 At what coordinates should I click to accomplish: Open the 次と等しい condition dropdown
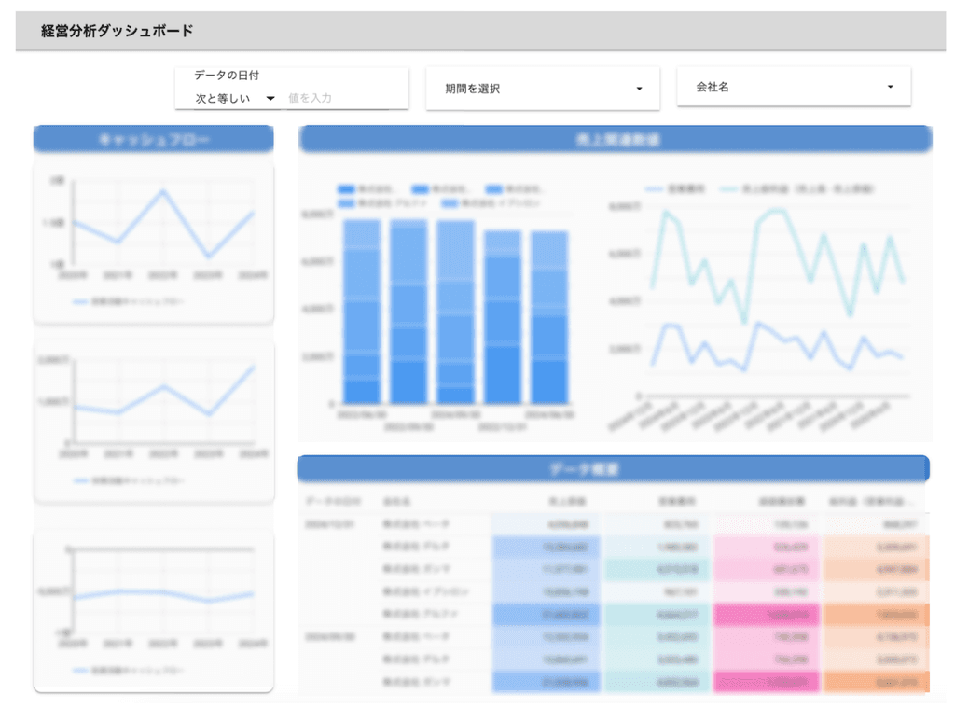(x=235, y=98)
